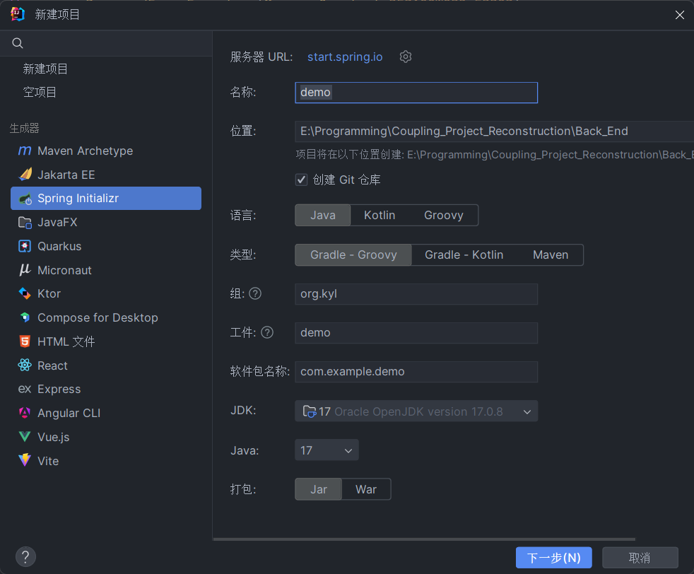The width and height of the screenshot is (694, 574).
Task: Select the Micronaut generator
Action: [64, 270]
